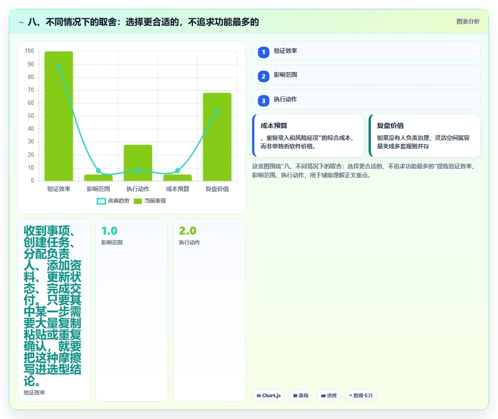Click the large green text 验证效率 data card
This screenshot has width=498, height=419.
(54, 310)
